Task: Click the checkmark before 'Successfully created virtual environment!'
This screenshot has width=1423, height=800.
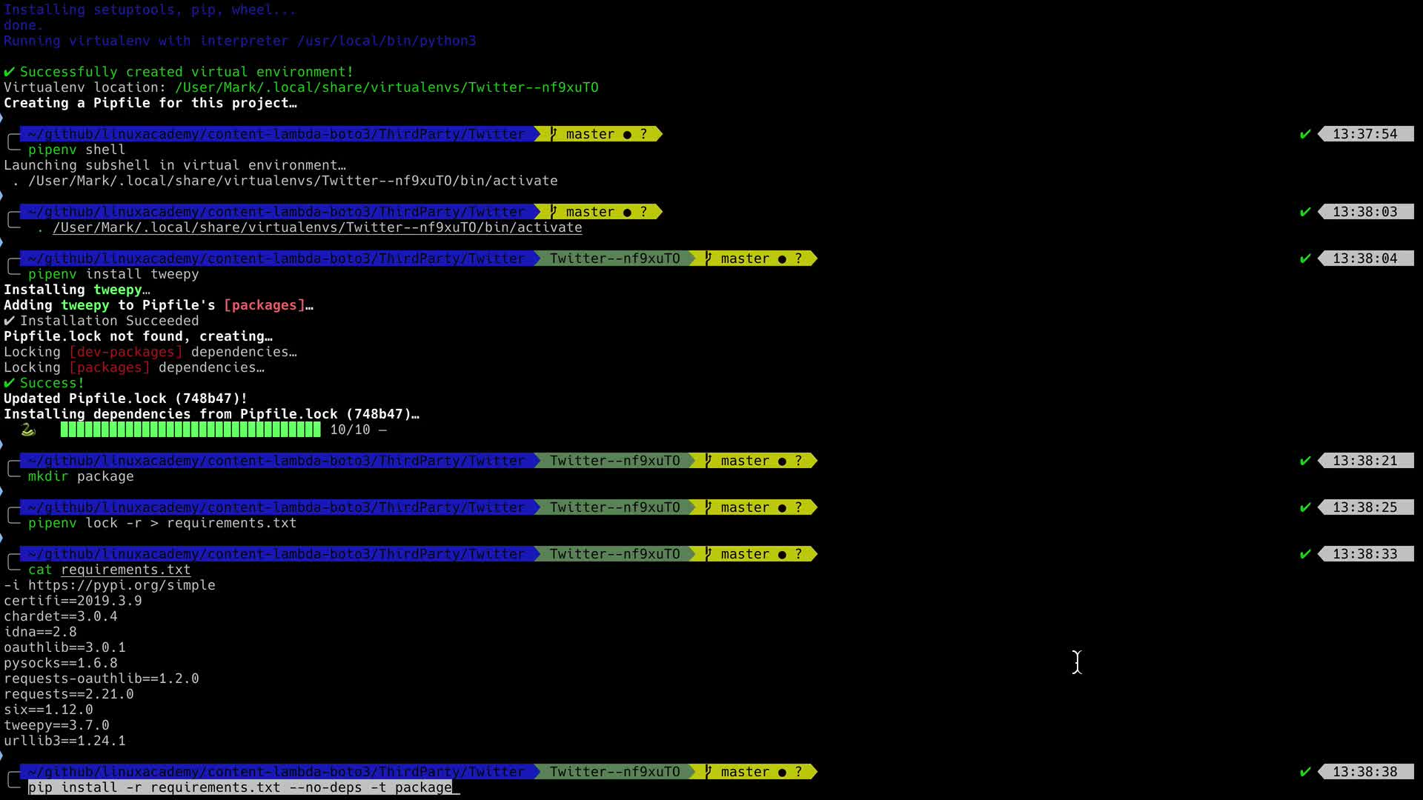Action: click(x=10, y=72)
